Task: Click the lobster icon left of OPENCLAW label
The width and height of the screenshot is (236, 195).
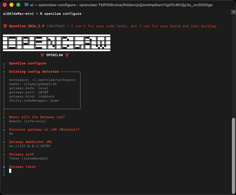Action: coord(42,55)
